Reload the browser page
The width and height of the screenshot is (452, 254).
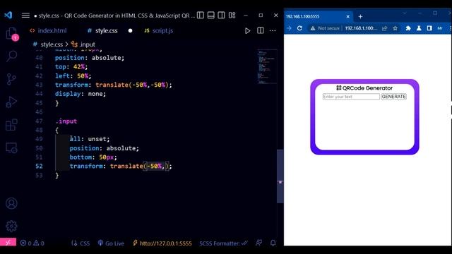(x=299, y=28)
